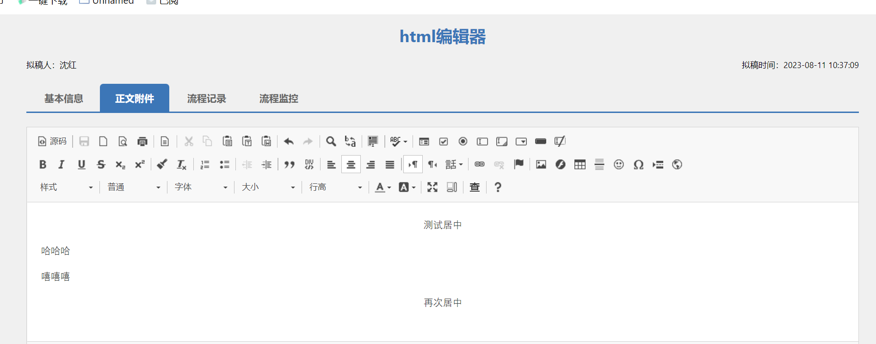Toggle bold formatting
This screenshot has height=344, width=876.
click(43, 164)
